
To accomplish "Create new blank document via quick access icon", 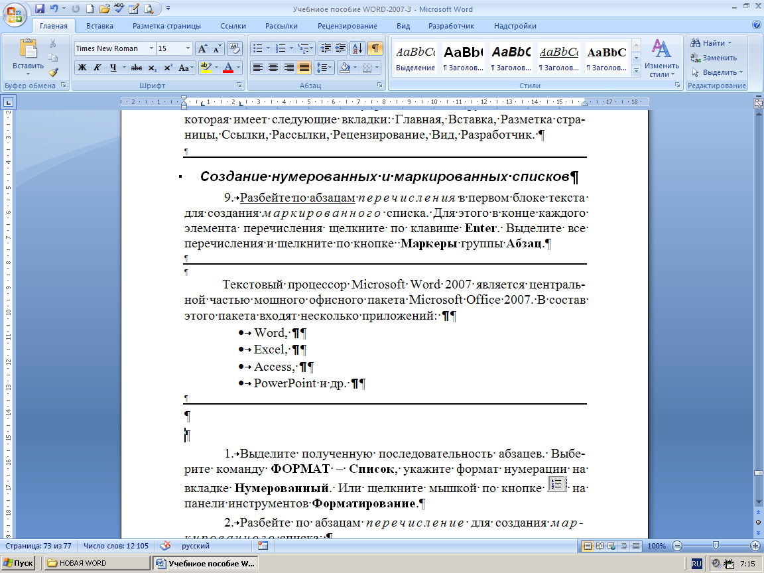I will pos(90,8).
